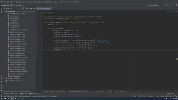Open the Event Log notification
Image resolution: width=178 pixels, height=100 pixels.
[171, 94]
